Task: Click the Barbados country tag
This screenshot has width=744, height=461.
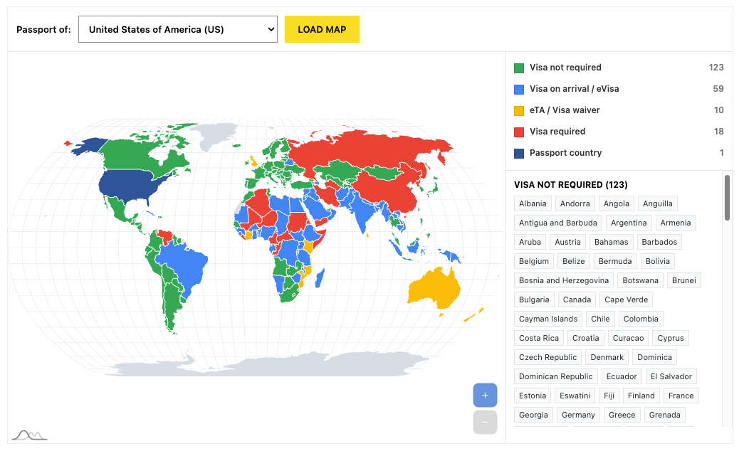Action: 659,242
